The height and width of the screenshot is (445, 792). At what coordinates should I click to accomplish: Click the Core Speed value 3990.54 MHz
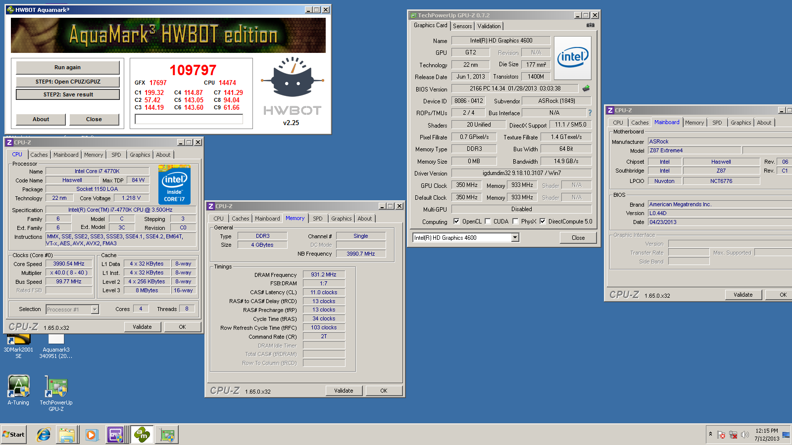69,264
